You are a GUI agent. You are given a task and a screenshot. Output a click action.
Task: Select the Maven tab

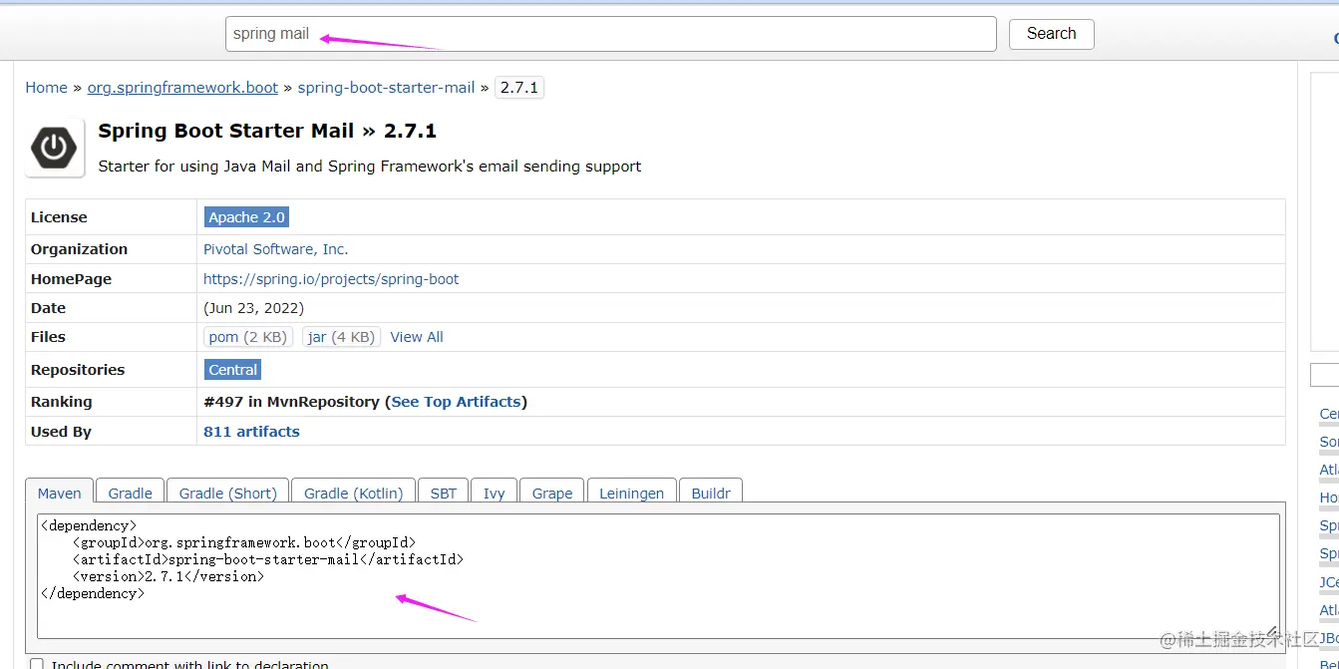point(60,493)
